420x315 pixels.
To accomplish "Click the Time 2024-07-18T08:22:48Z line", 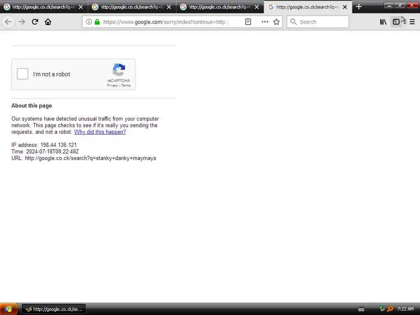I will (45, 152).
